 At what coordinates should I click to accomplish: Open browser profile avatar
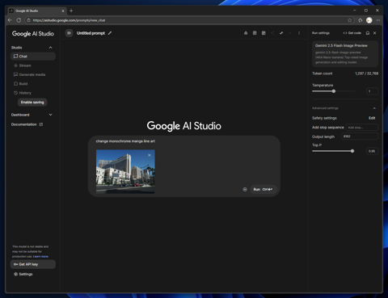369,20
